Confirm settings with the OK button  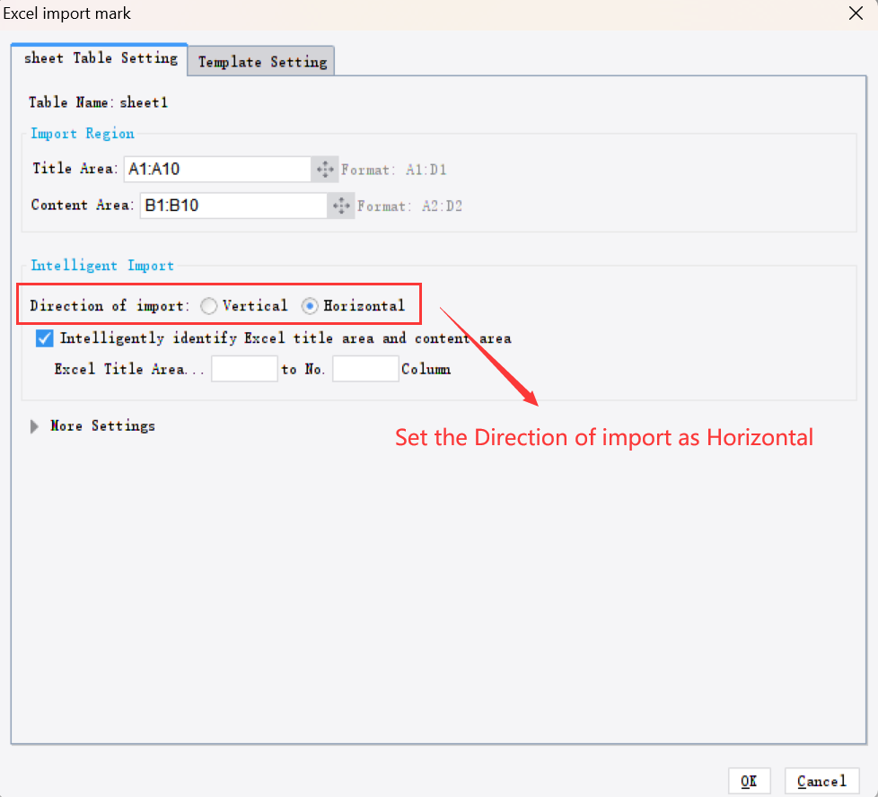pyautogui.click(x=749, y=780)
